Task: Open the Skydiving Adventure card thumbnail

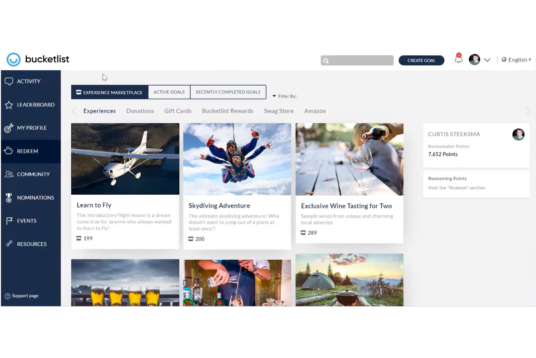Action: tap(237, 159)
